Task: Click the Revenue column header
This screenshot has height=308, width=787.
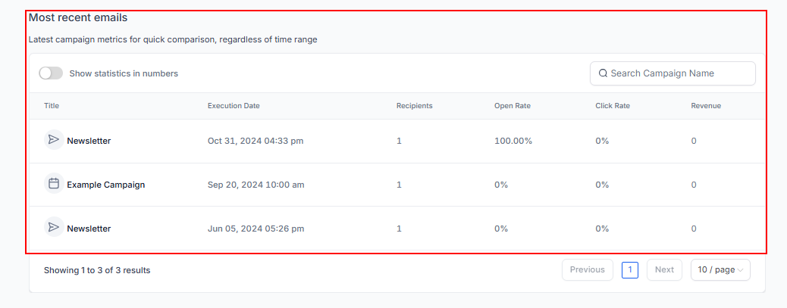Action: pyautogui.click(x=705, y=106)
